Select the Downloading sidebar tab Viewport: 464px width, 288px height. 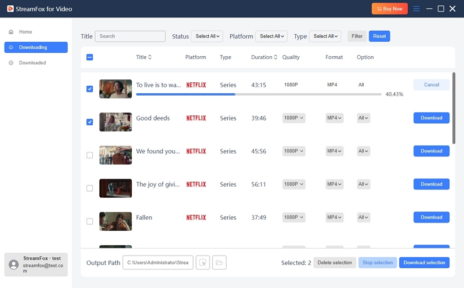[36, 48]
